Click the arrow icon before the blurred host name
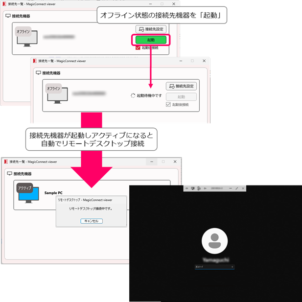 (x=205, y=188)
